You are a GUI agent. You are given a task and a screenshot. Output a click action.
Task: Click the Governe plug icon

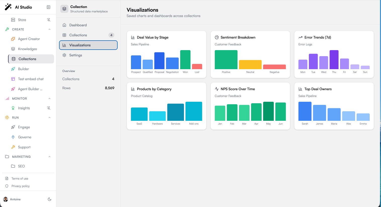point(13,137)
